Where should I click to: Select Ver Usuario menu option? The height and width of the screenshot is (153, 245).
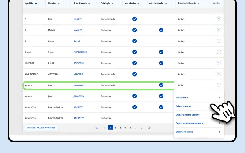click(198, 98)
